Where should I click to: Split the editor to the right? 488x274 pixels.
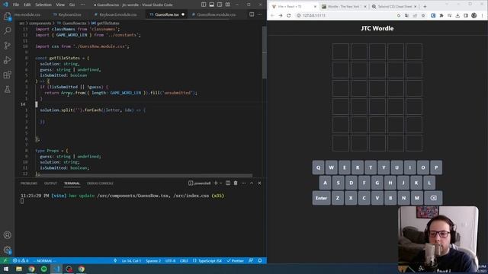coord(252,14)
